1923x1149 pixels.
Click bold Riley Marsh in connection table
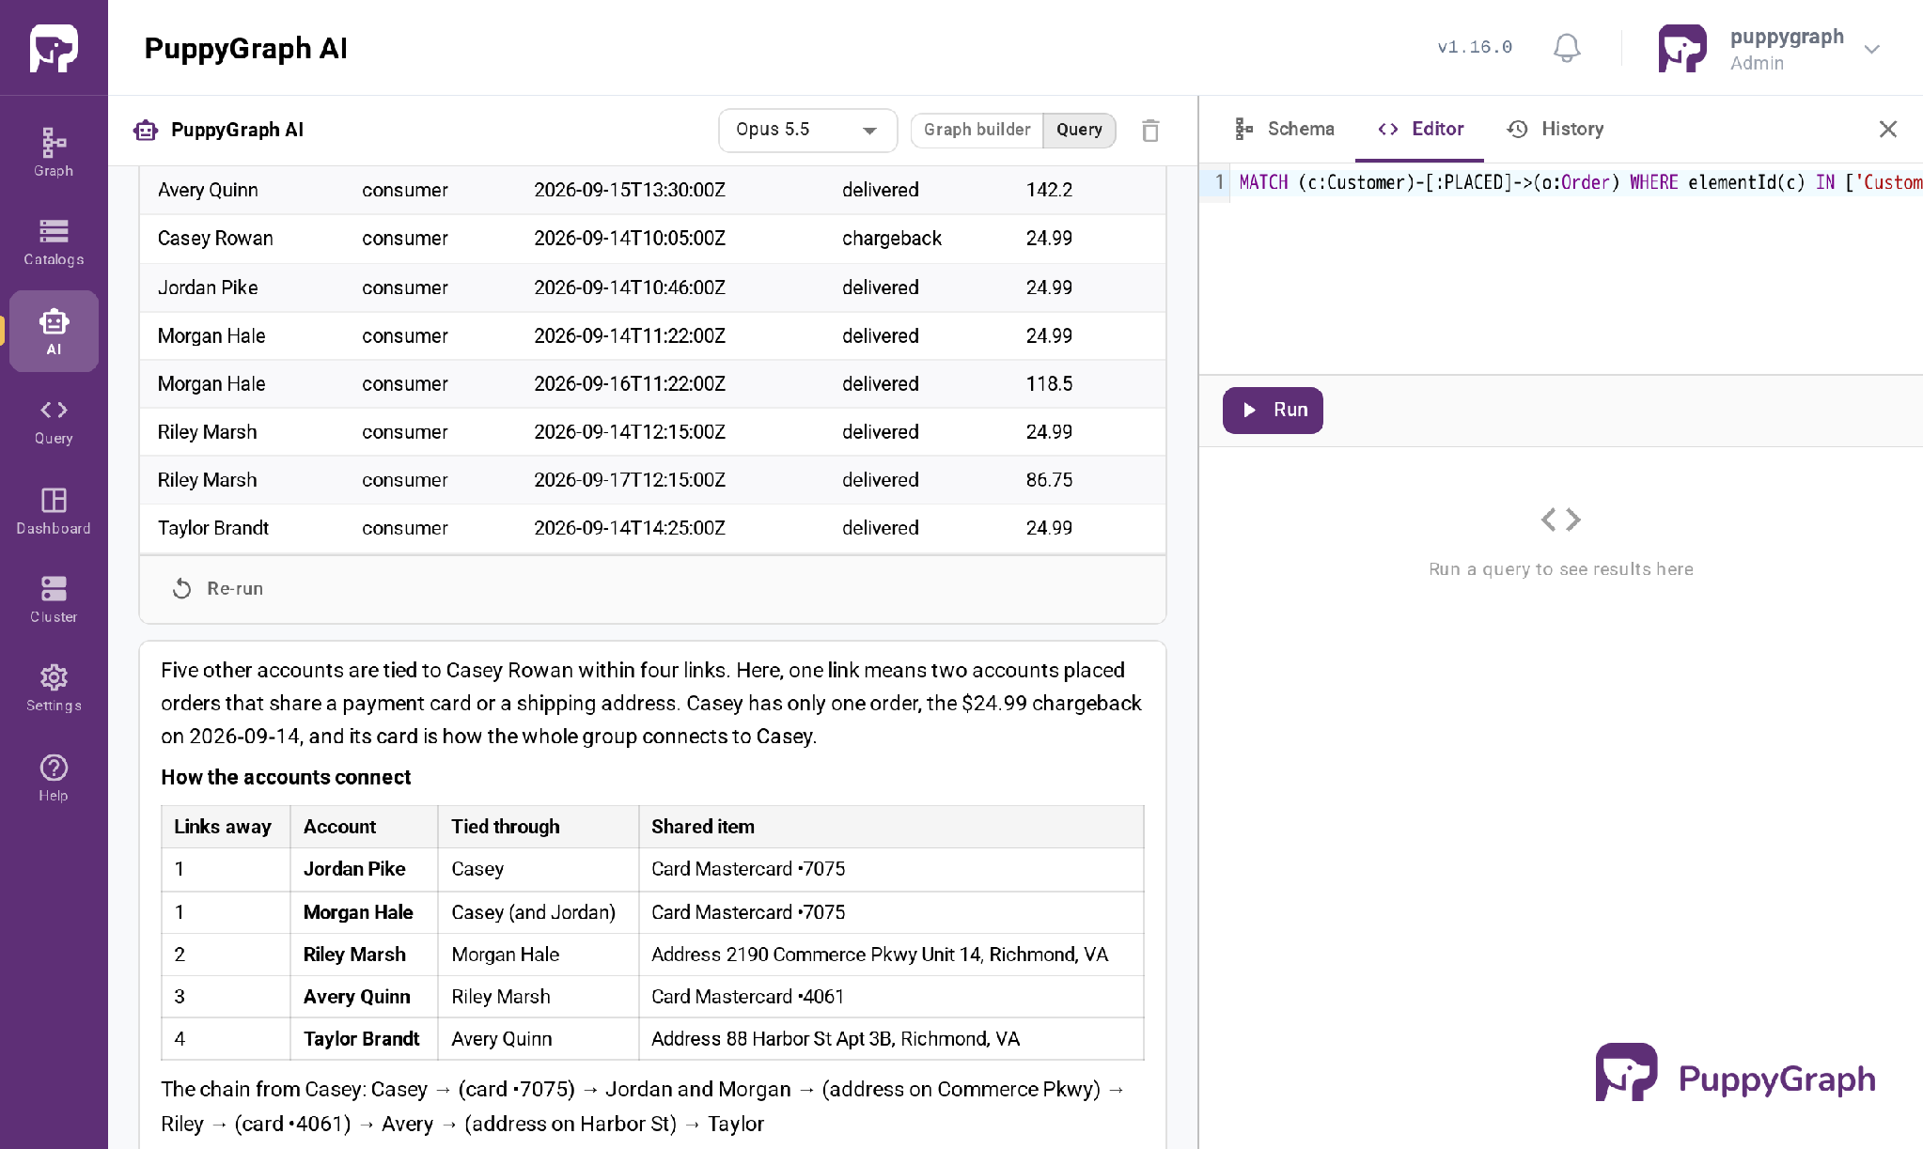[x=354, y=955]
